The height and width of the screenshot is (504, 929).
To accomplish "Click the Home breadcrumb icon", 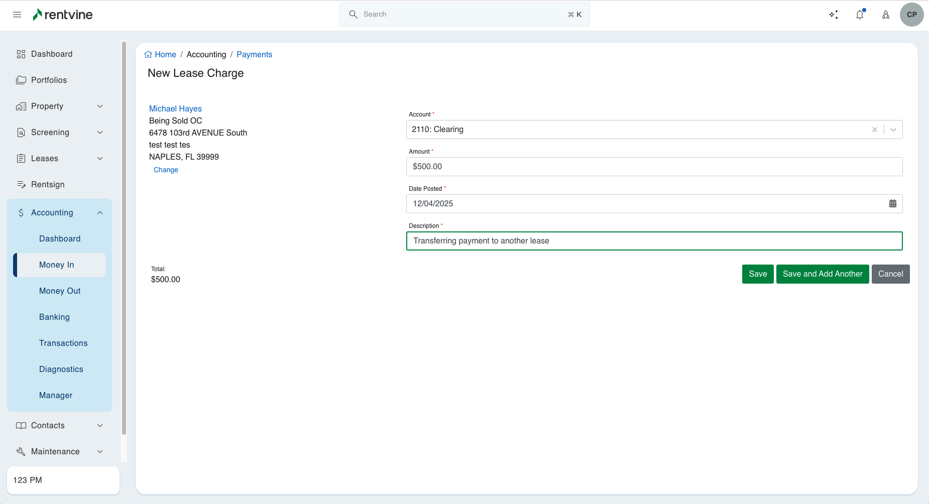I will (x=148, y=55).
